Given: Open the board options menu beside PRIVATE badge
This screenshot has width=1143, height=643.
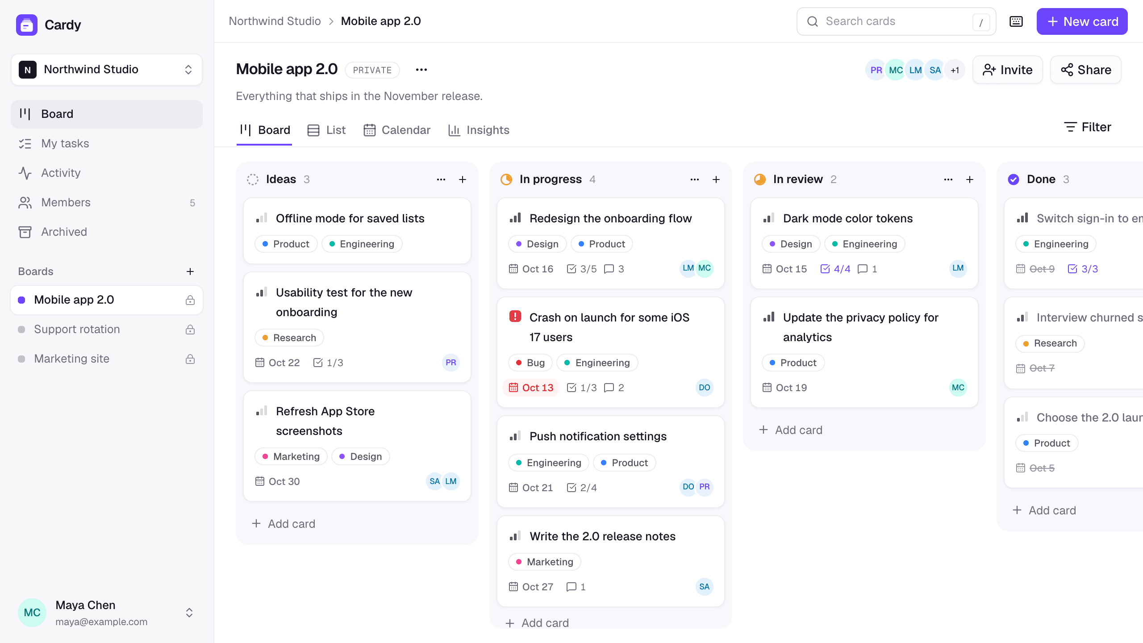Looking at the screenshot, I should tap(421, 70).
